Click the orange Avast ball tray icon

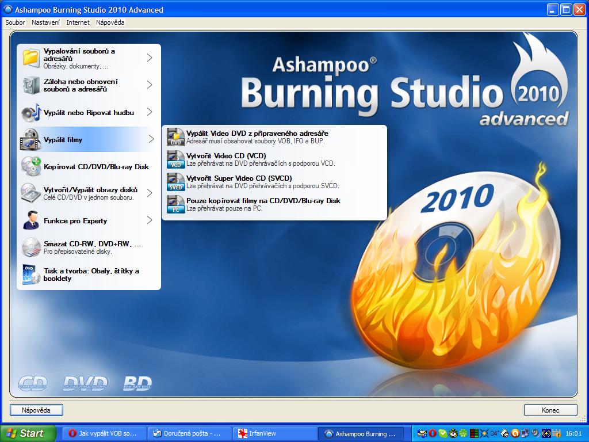point(515,433)
